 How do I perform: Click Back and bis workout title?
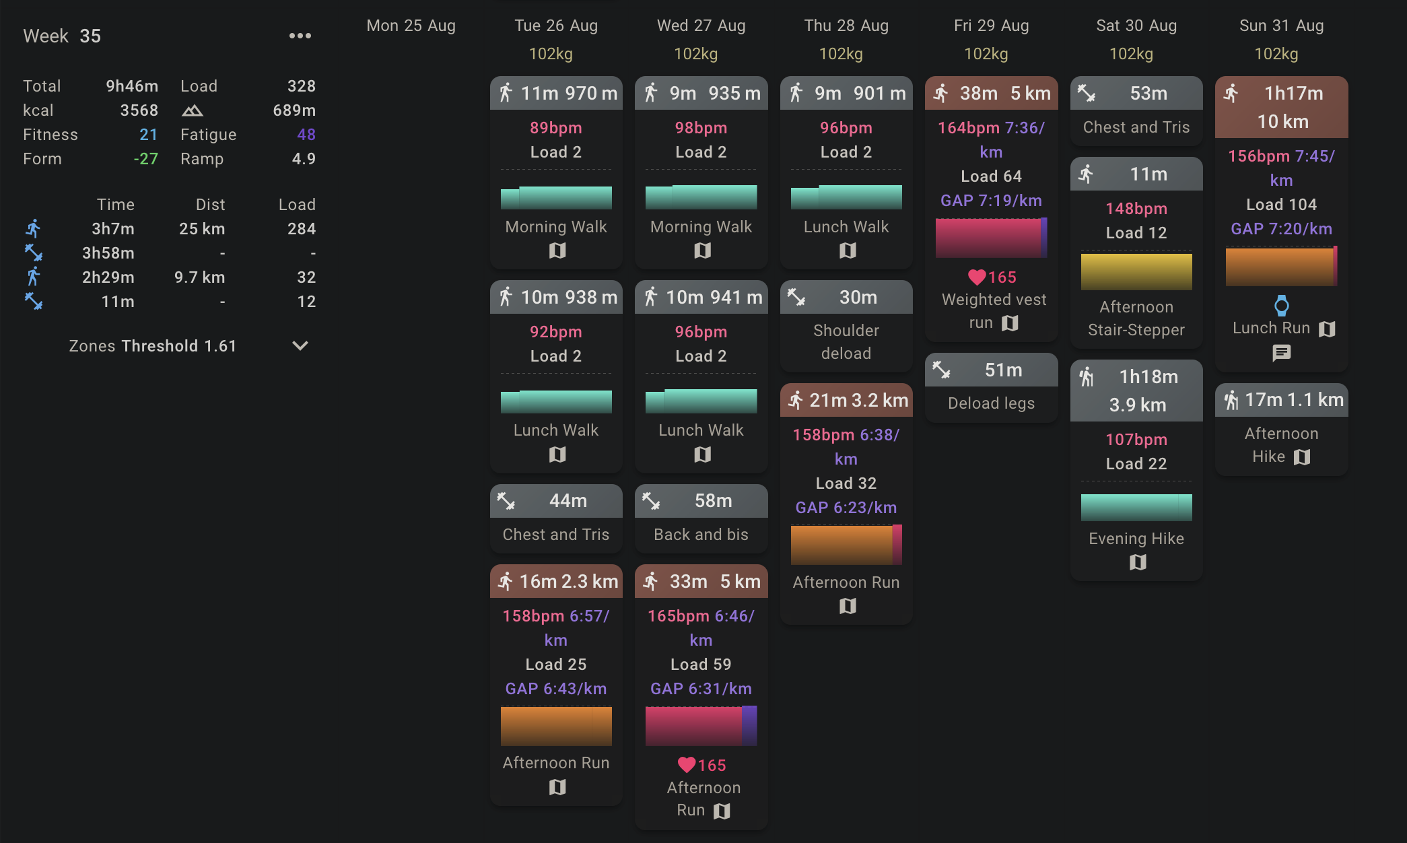pos(701,535)
